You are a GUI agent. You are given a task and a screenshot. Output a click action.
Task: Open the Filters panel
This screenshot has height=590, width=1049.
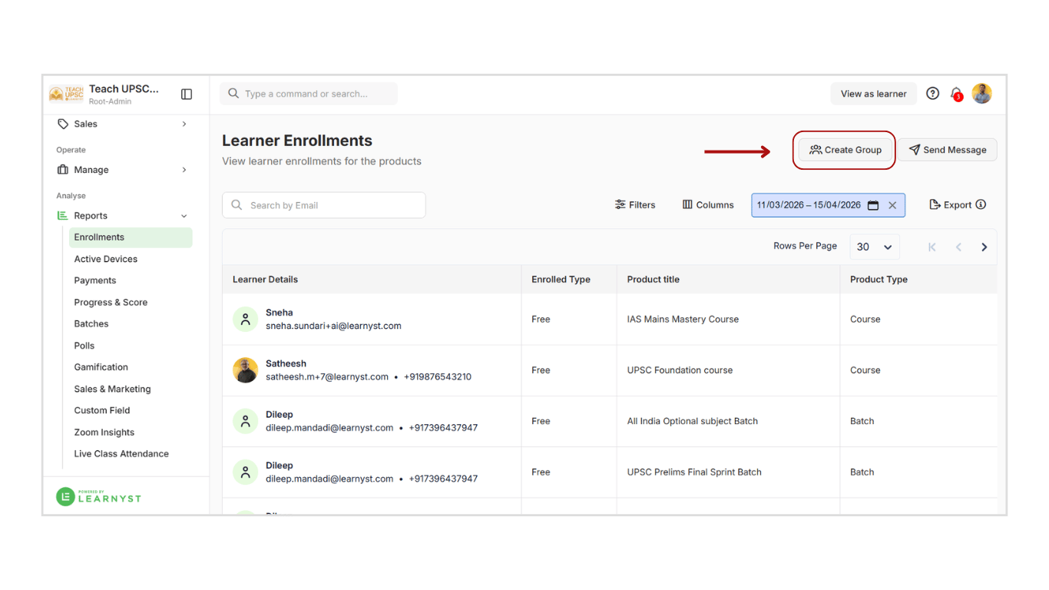coord(635,205)
